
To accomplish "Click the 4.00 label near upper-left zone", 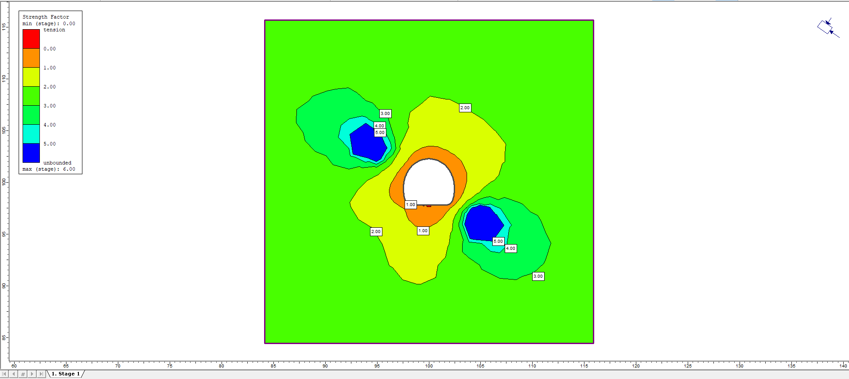I will click(379, 126).
